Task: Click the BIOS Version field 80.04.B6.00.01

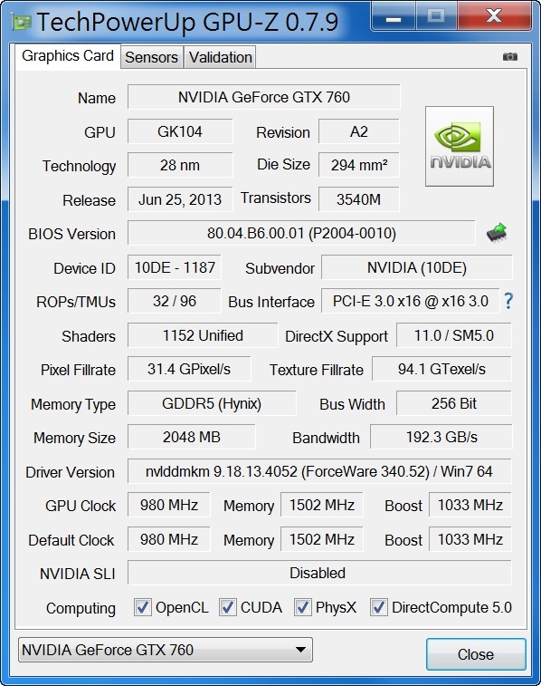Action: click(x=301, y=233)
